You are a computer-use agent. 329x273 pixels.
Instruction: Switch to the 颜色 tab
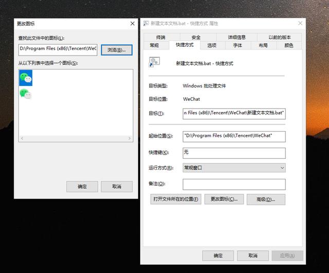tap(289, 45)
